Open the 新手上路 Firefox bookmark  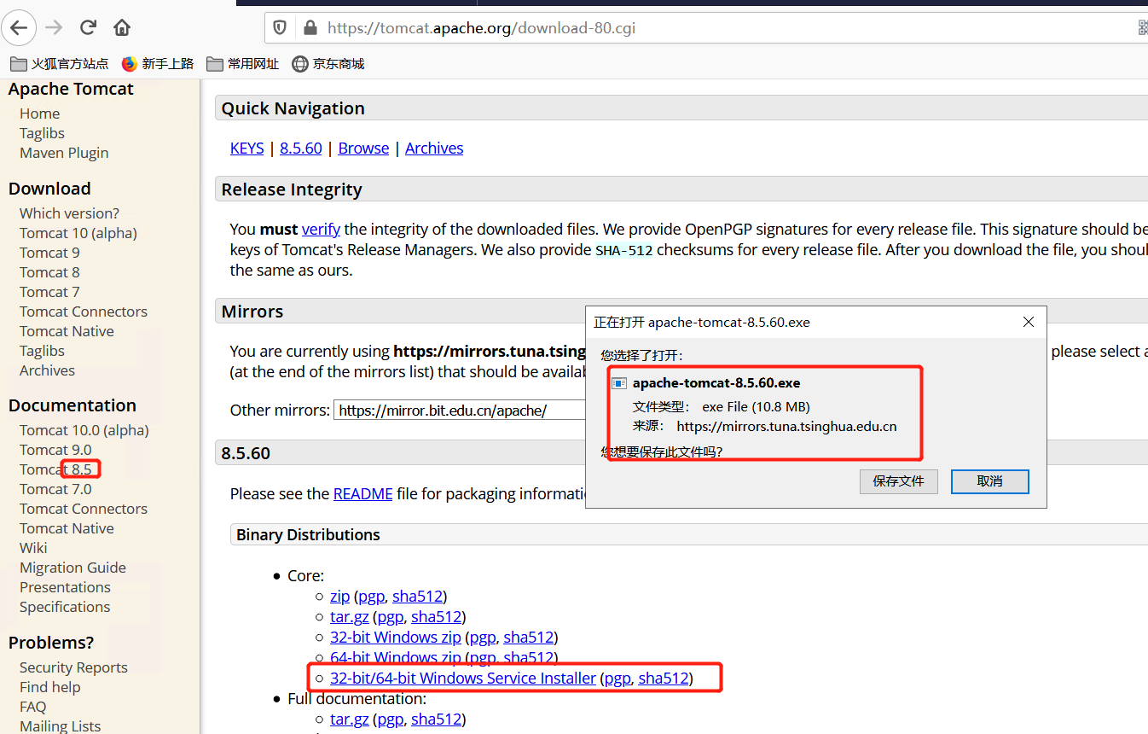pos(158,64)
